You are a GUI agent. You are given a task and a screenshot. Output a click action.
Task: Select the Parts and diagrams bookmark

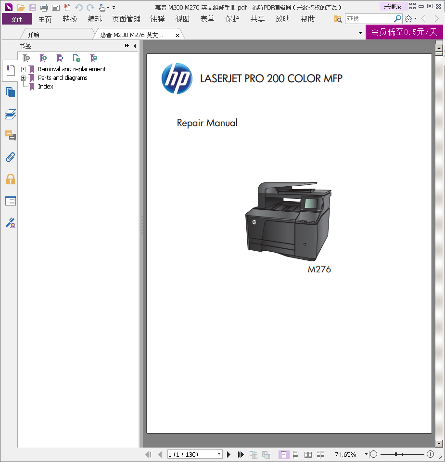(x=63, y=78)
